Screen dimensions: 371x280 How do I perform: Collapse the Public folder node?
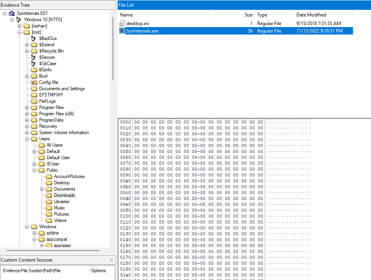pyautogui.click(x=34, y=170)
